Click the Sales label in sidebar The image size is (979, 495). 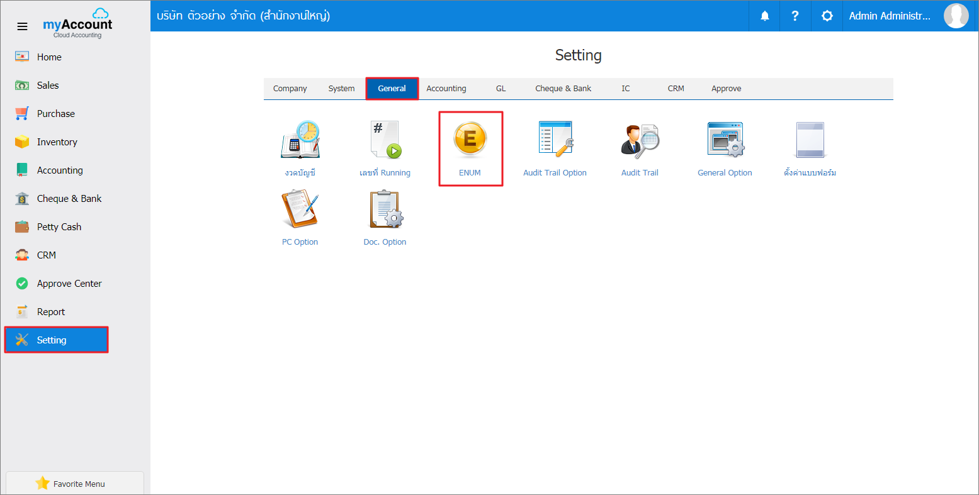pyautogui.click(x=48, y=86)
